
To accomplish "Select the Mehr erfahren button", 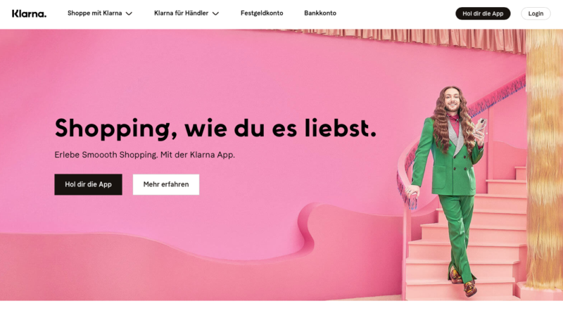I will [x=166, y=184].
